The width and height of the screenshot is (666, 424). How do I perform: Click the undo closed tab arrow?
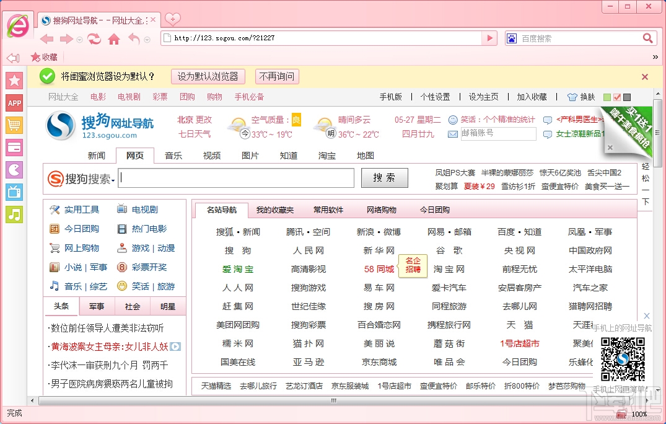coord(134,38)
